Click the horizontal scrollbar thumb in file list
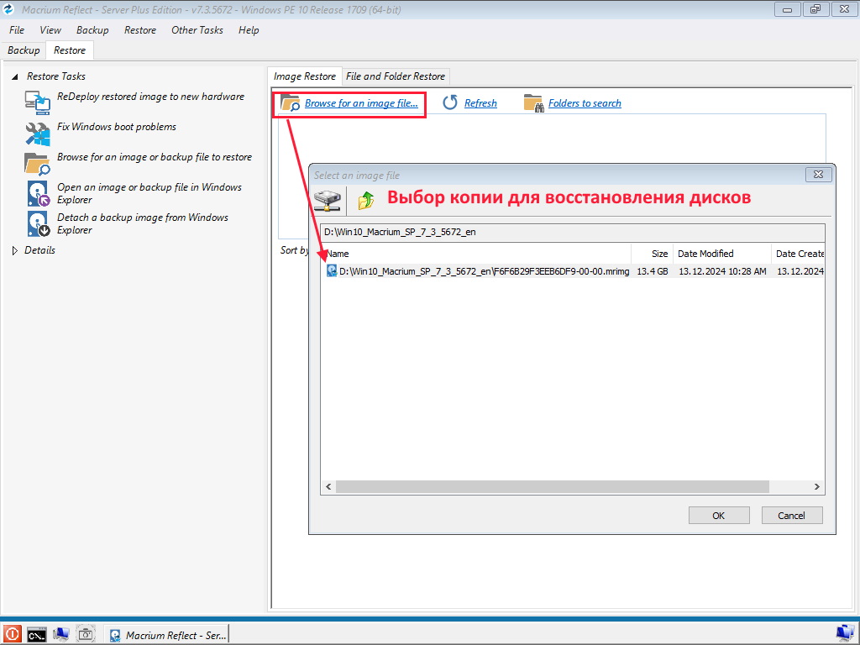 click(553, 486)
